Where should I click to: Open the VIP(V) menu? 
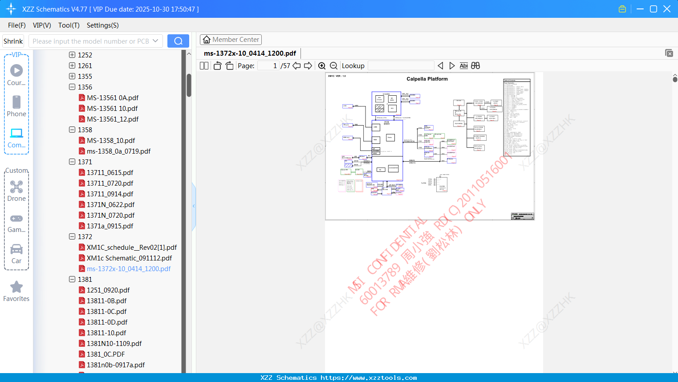(x=42, y=25)
